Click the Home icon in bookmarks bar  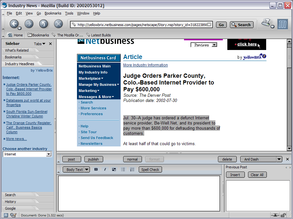tap(10, 35)
